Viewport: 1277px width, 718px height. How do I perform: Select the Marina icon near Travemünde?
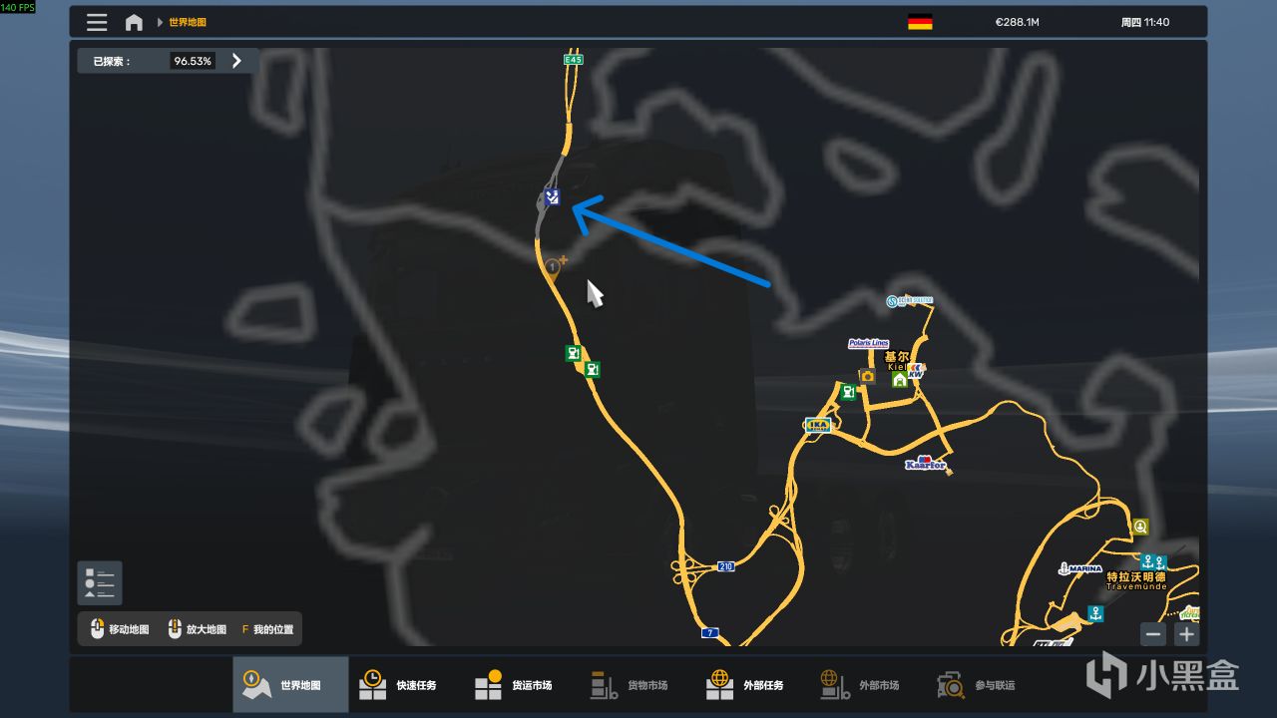1079,568
